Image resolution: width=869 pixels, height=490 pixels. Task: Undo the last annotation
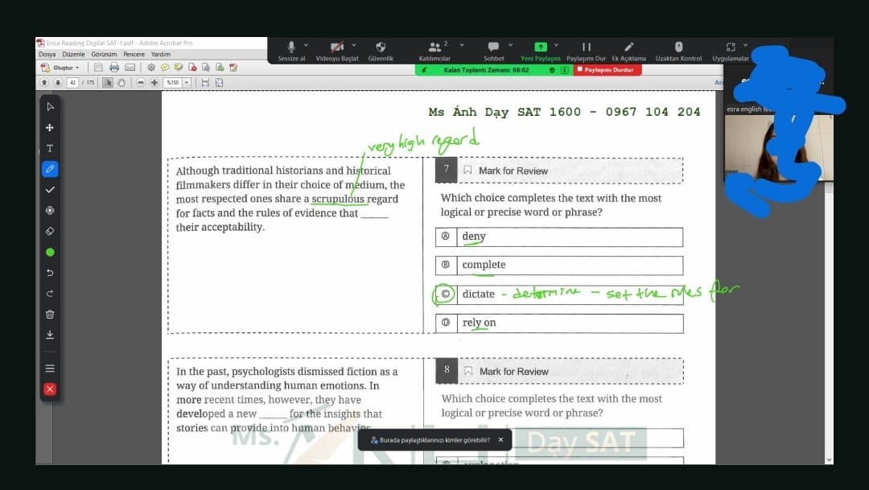[x=50, y=273]
